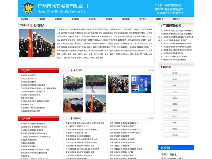Open the 行业新闻 navigation item
Image resolution: width=212 pixels, height=159 pixels.
(x=41, y=19)
